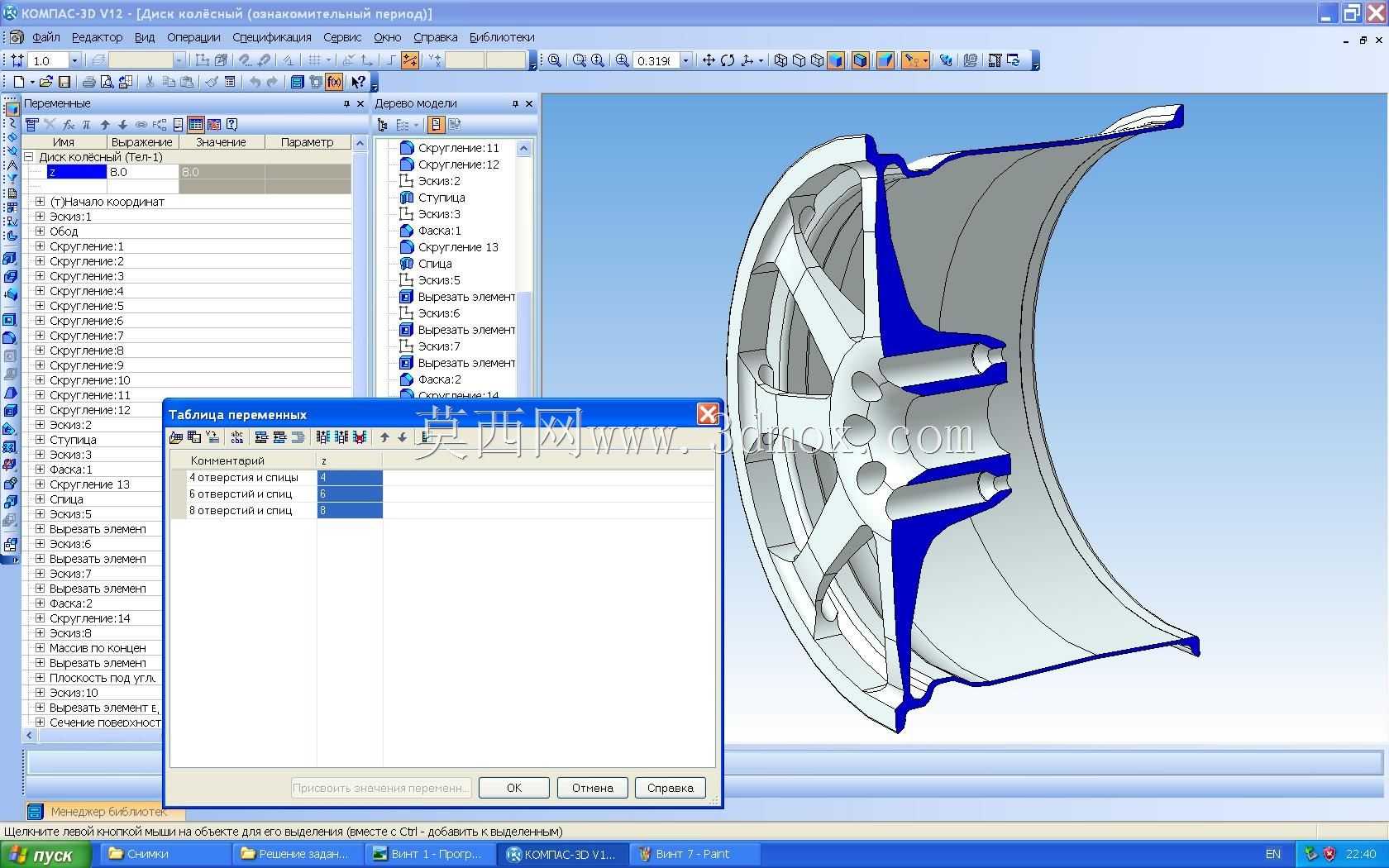
Task: Open the Сервис menu
Action: pos(342,37)
